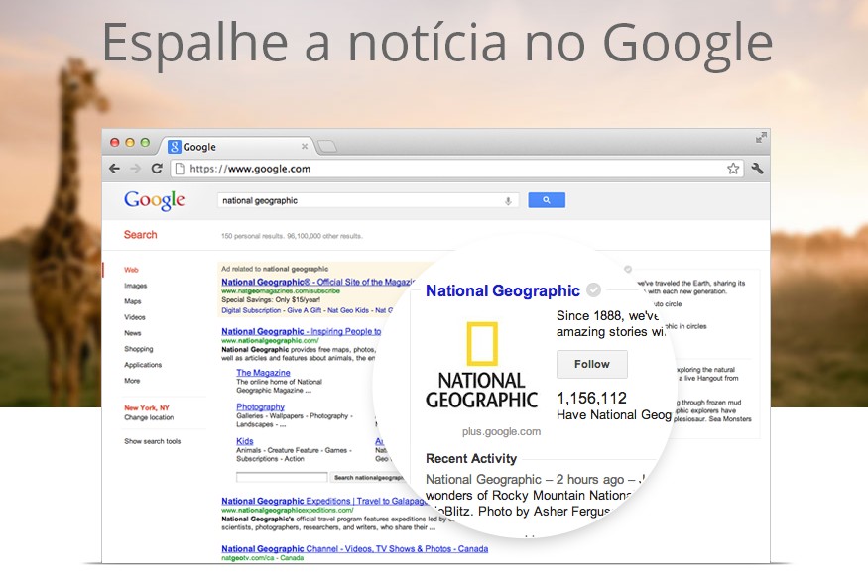Open the Kids sitelink
868x578 pixels.
coord(245,441)
